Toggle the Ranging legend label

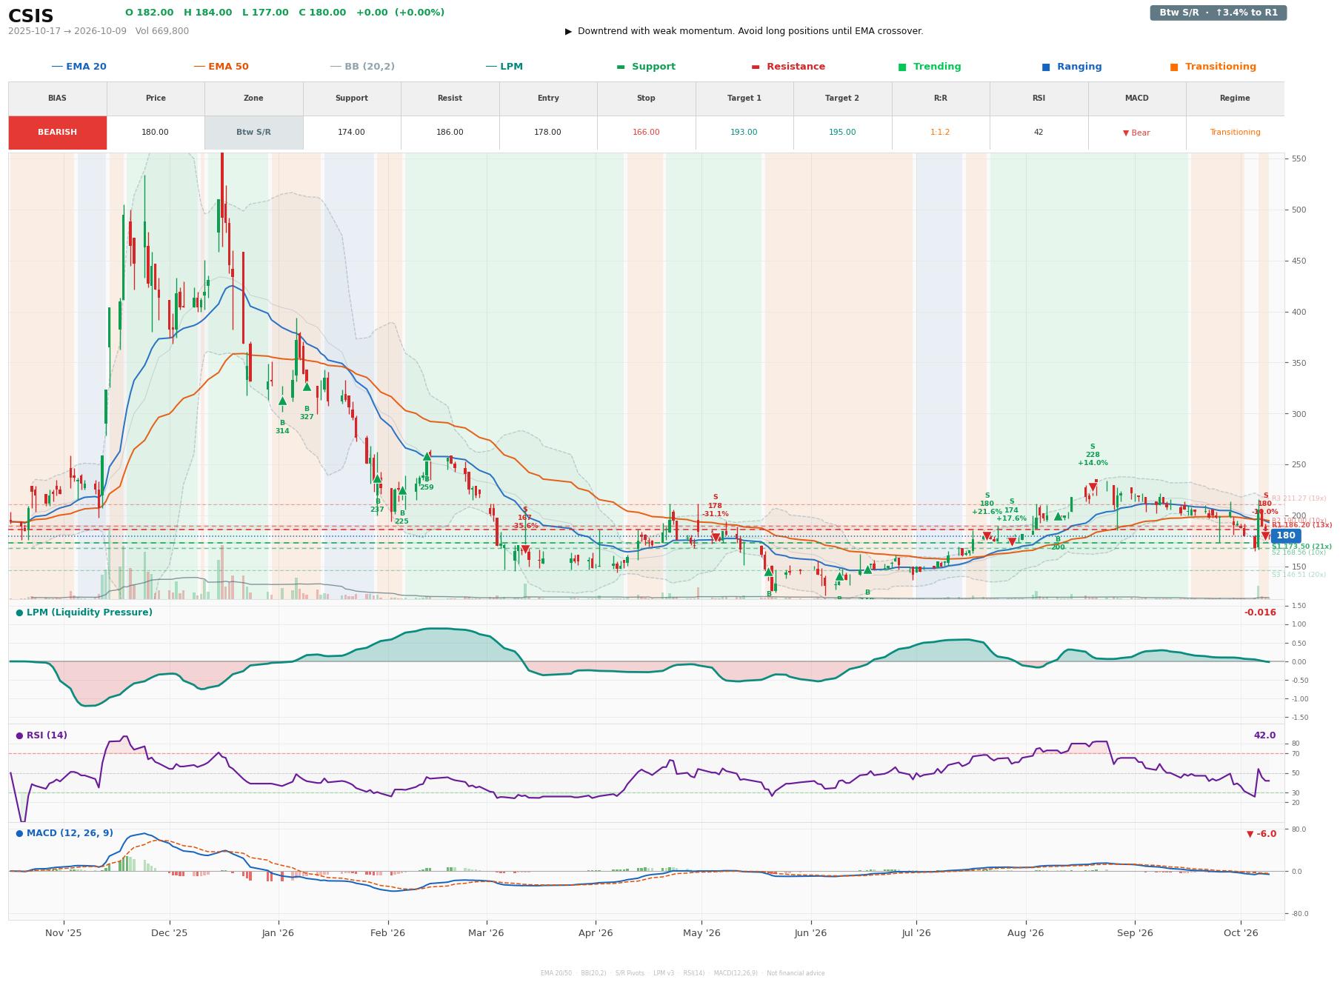pos(1079,67)
